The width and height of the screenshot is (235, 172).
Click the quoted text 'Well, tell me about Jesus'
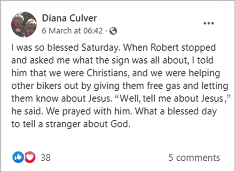click(x=172, y=99)
